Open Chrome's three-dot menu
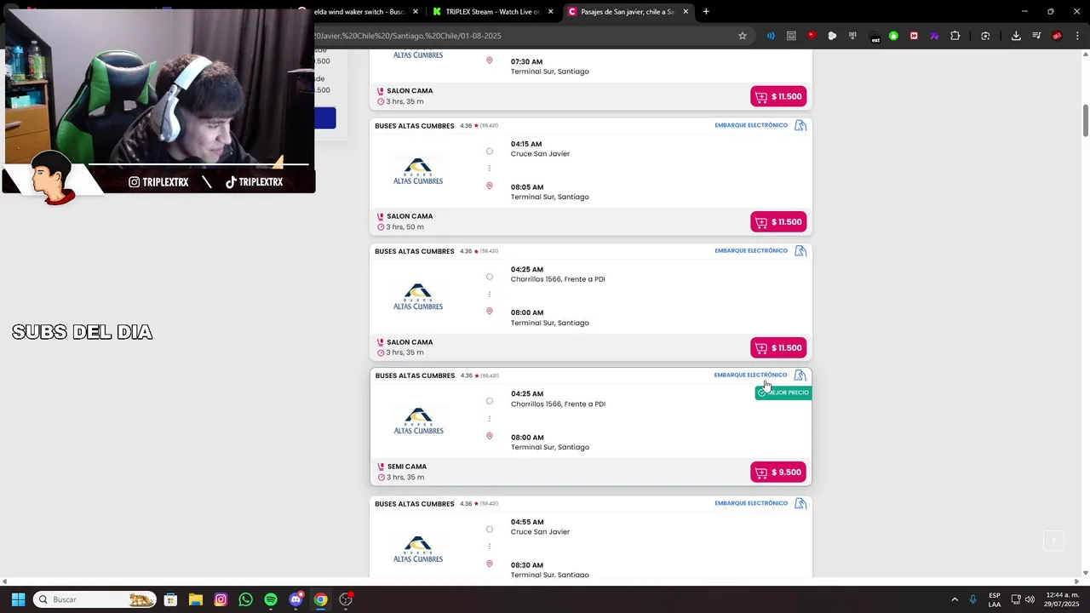 coord(1077,36)
